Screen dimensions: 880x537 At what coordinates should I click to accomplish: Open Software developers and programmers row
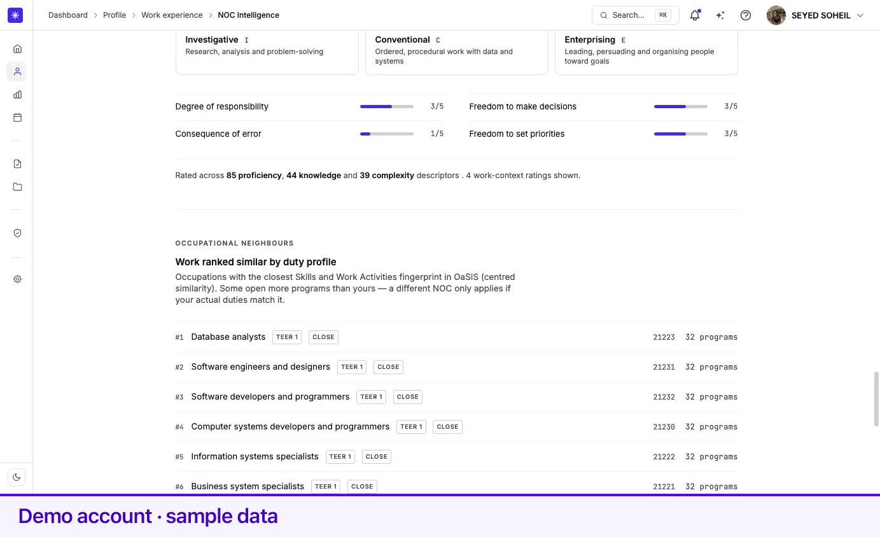coord(457,397)
